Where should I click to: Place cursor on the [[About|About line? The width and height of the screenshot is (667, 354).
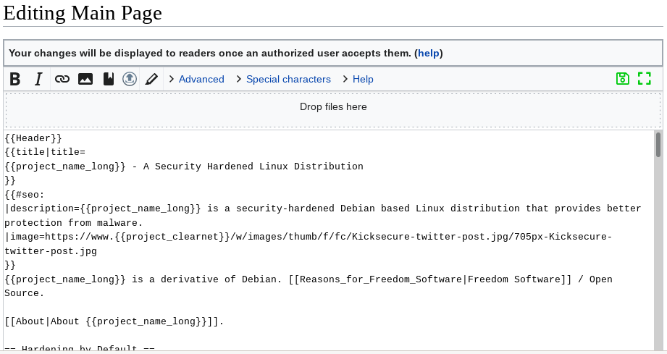tap(114, 321)
